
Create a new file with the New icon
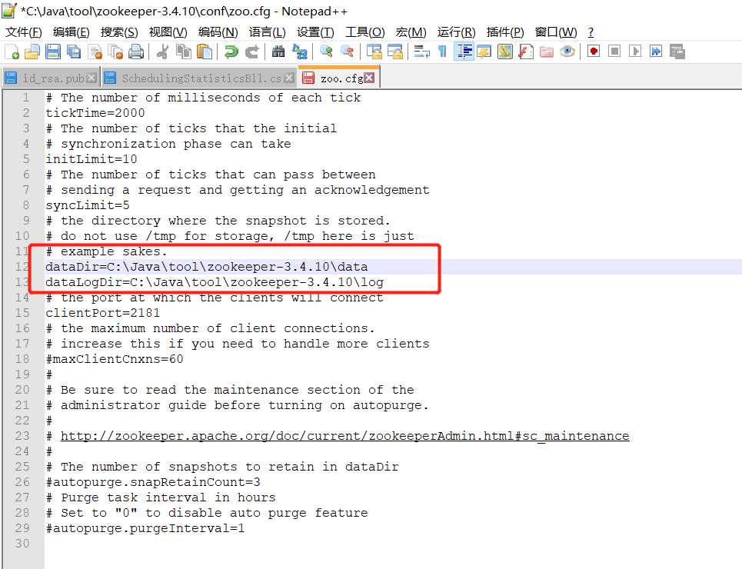(x=12, y=52)
